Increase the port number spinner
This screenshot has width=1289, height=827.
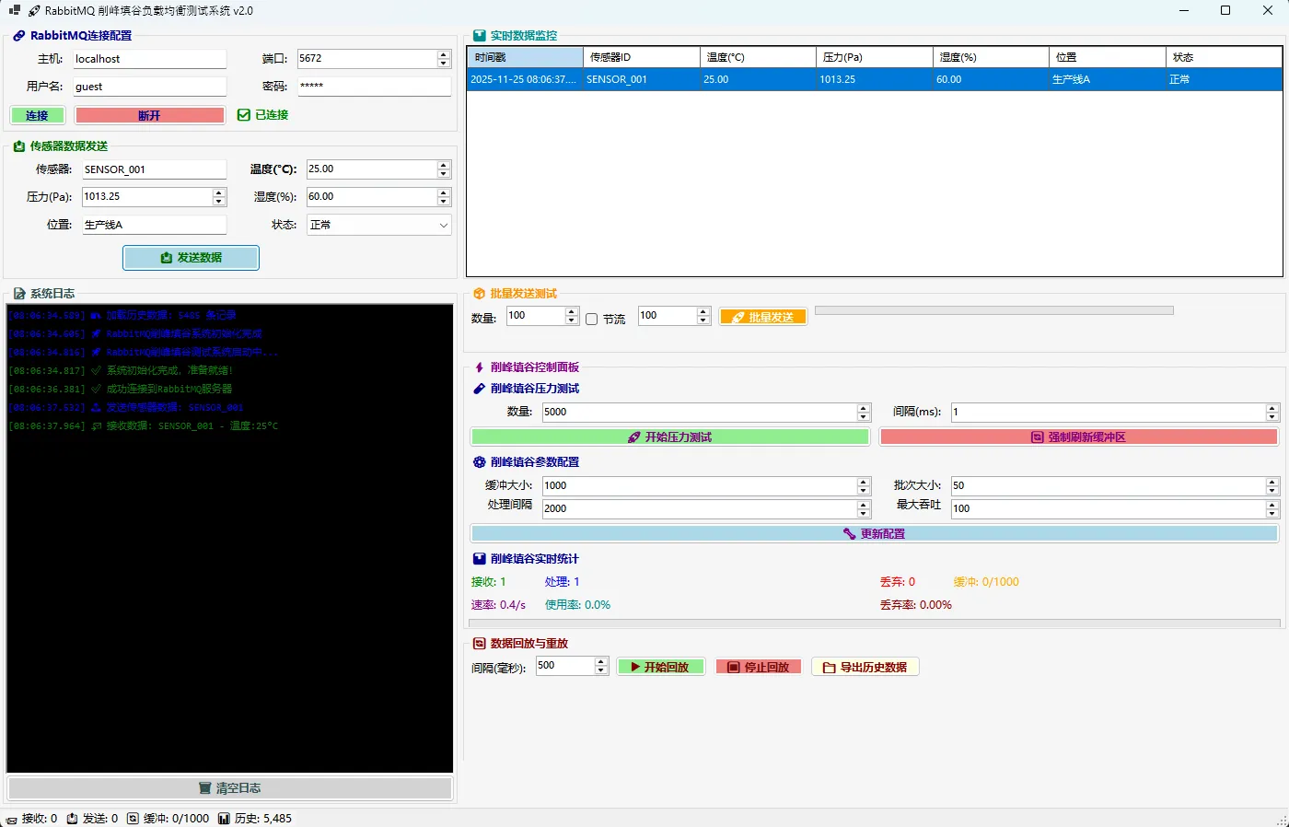pos(444,54)
